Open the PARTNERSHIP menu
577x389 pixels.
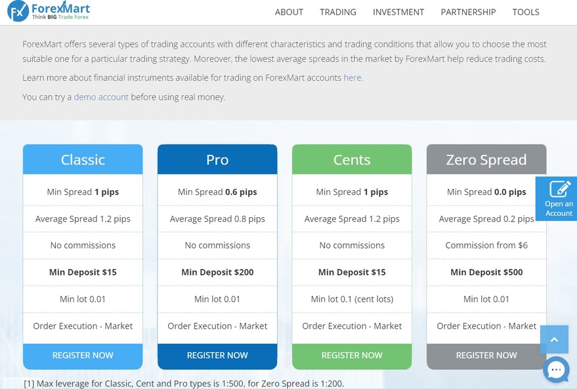click(468, 12)
